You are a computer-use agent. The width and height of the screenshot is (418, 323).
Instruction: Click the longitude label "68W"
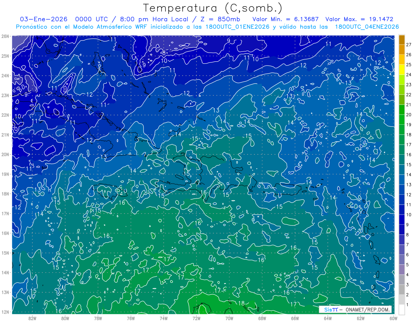(262, 318)
